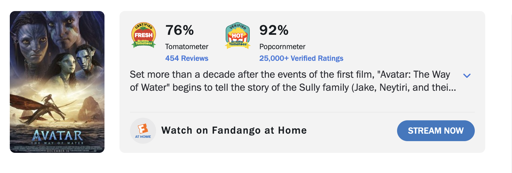Image resolution: width=512 pixels, height=173 pixels.
Task: Click the 76% Tomatometer score
Action: [x=180, y=30]
